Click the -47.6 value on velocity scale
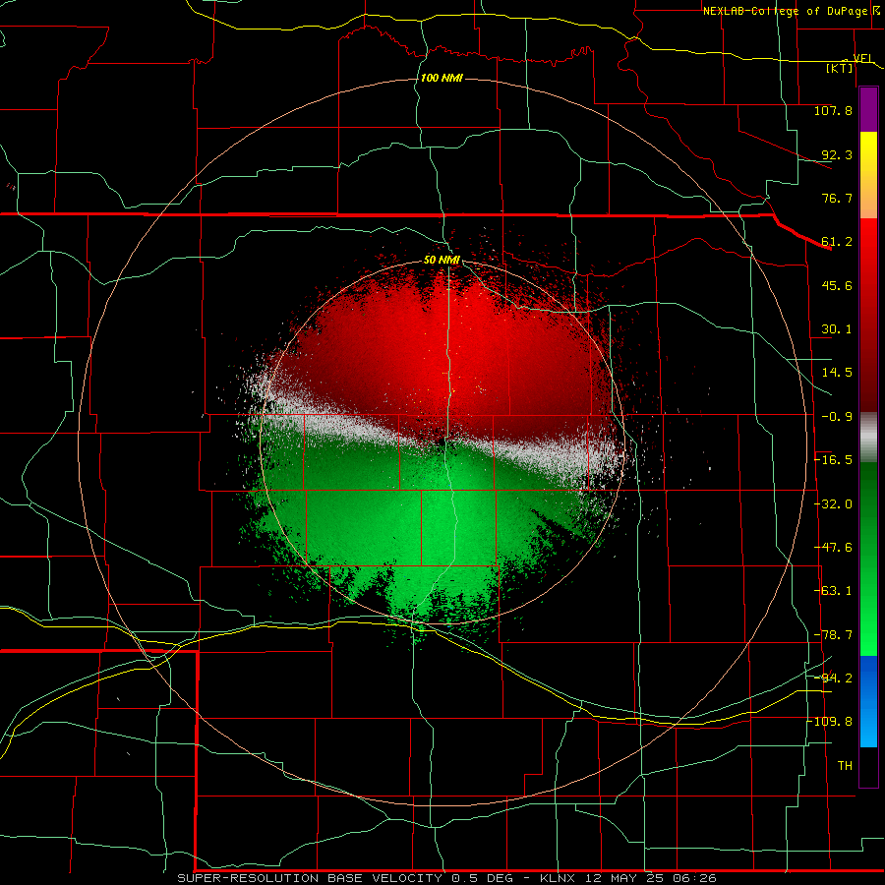This screenshot has height=885, width=885. 833,548
